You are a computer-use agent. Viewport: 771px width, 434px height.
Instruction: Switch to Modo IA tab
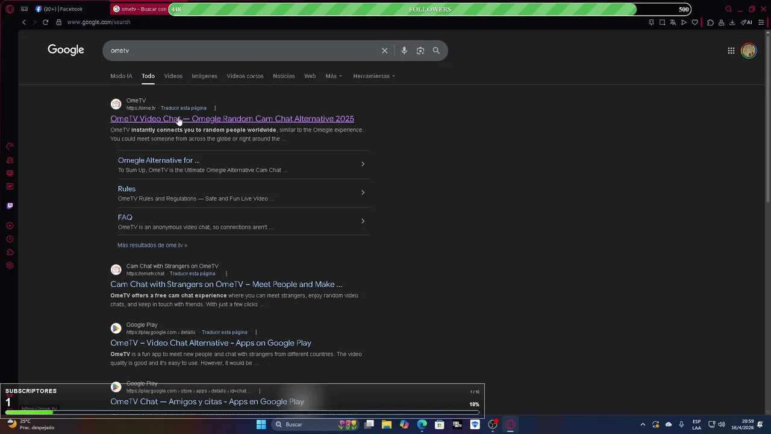121,76
